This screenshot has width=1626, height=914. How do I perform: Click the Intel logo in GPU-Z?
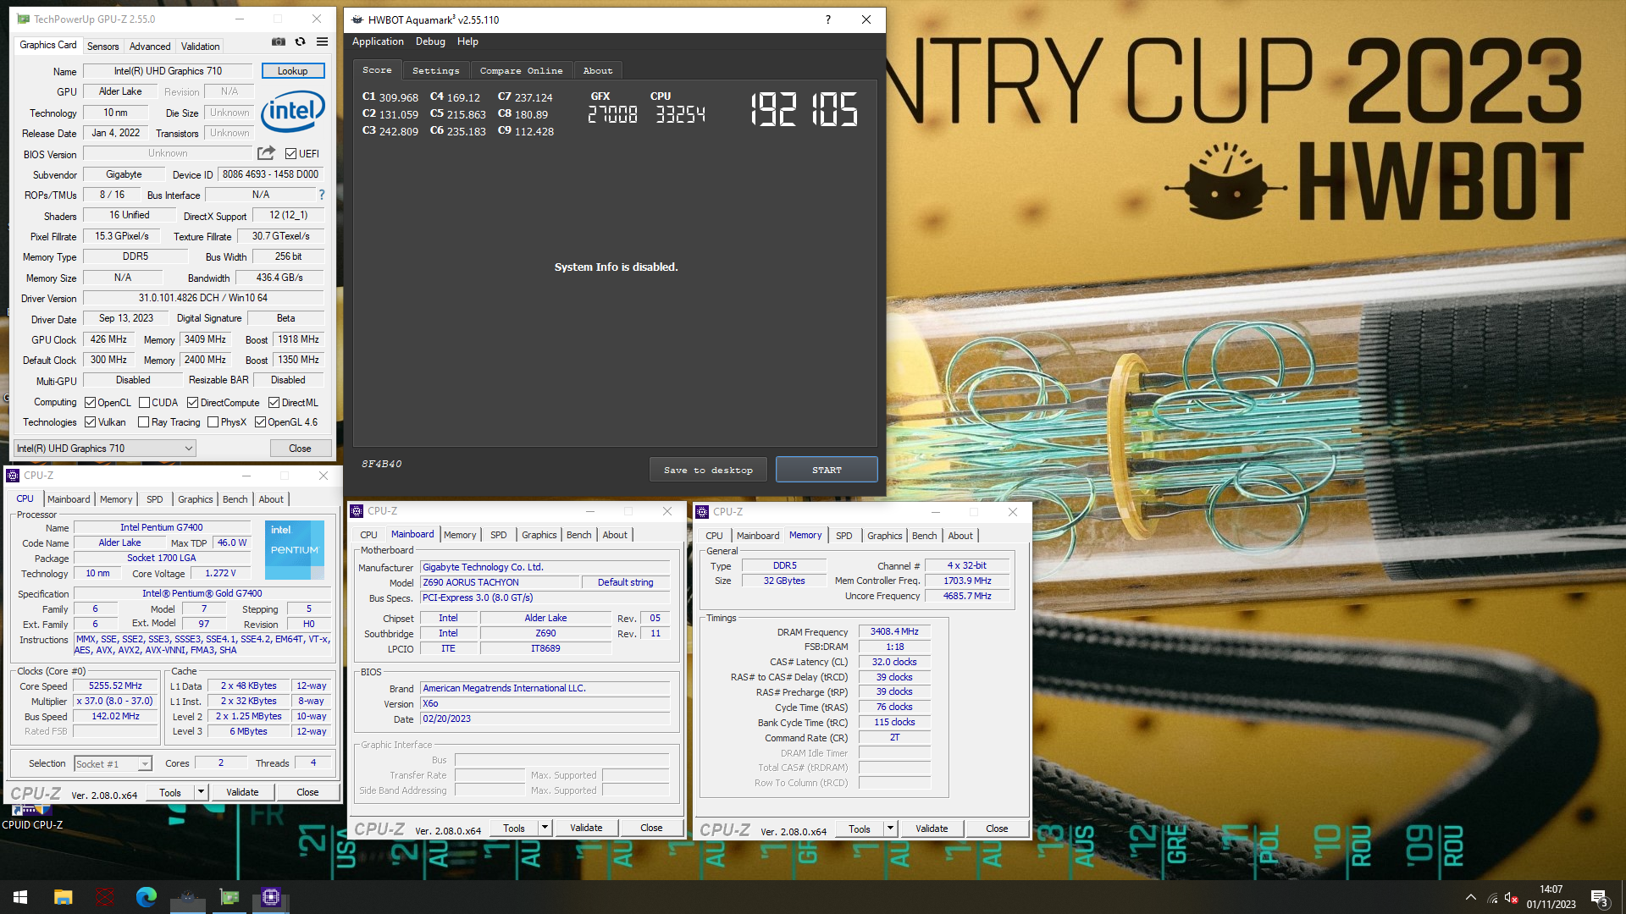[x=293, y=111]
